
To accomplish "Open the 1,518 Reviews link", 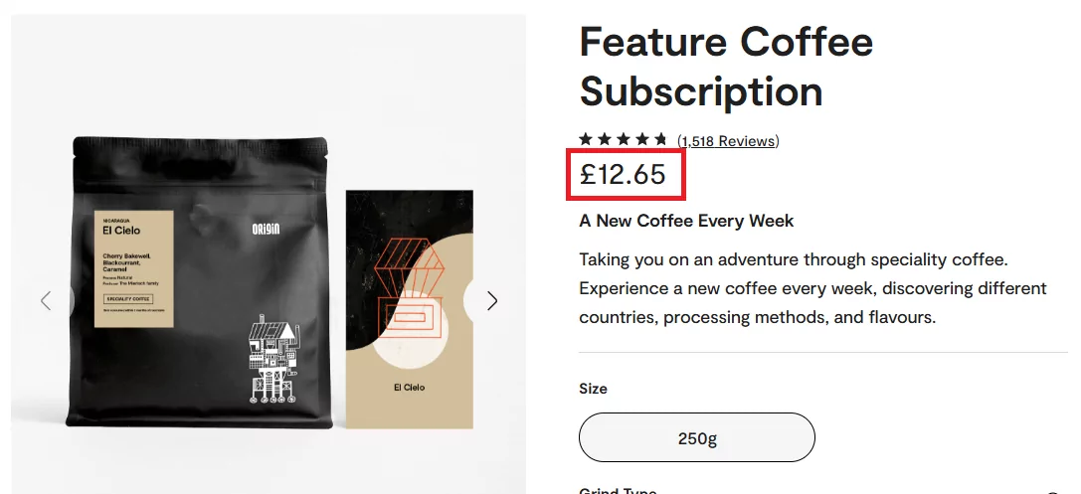I will [728, 141].
